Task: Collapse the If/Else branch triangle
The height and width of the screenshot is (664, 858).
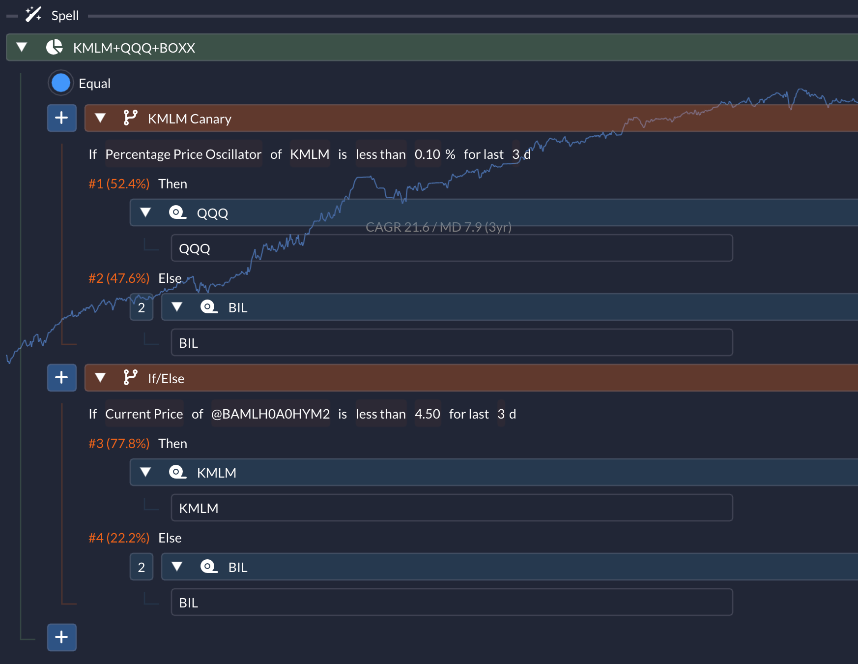Action: click(x=100, y=378)
